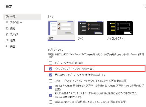Open the 通話 settings tab
The height and width of the screenshot is (107, 146).
(x=22, y=47)
